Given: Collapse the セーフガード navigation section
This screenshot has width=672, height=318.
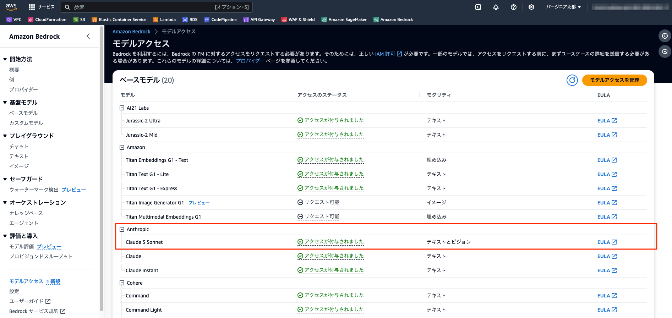Looking at the screenshot, I should click(x=5, y=179).
